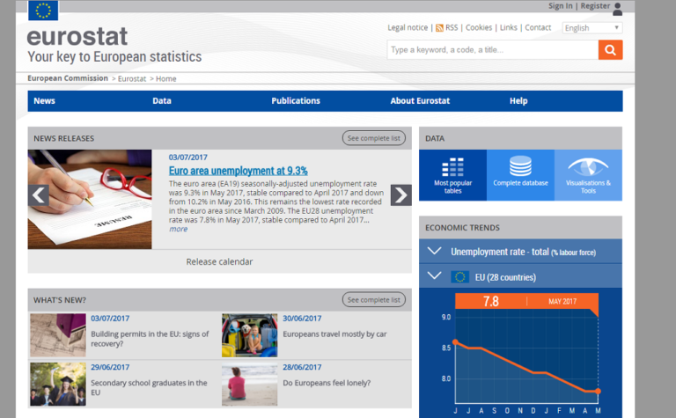Click the building permits thumbnail image
676x418 pixels.
(x=58, y=335)
